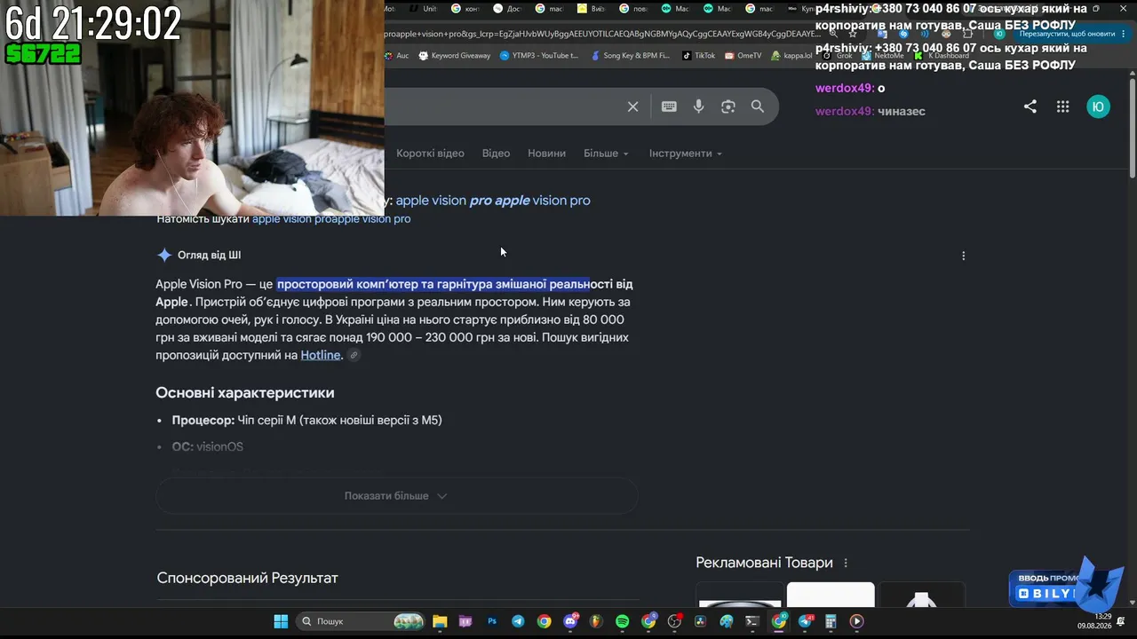Viewport: 1137px width, 639px height.
Task: Open the Chrome extensions puzzle menu
Action: click(x=967, y=35)
